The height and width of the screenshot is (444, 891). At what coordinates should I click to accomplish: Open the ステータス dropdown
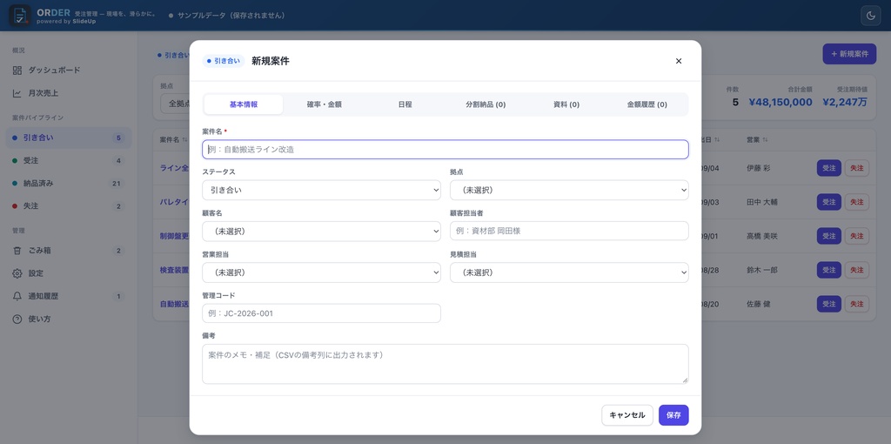pyautogui.click(x=322, y=190)
